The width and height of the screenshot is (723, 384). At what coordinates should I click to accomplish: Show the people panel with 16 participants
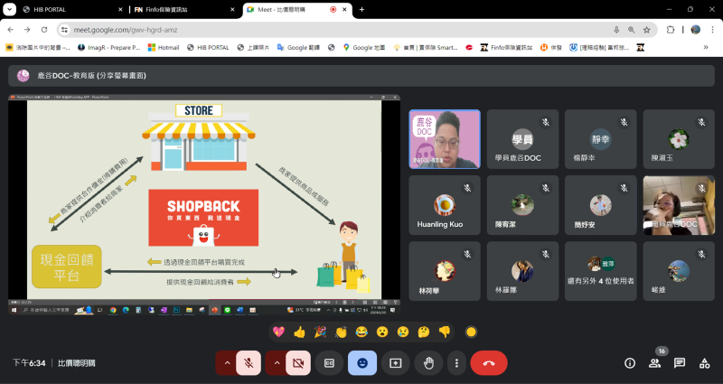(654, 363)
